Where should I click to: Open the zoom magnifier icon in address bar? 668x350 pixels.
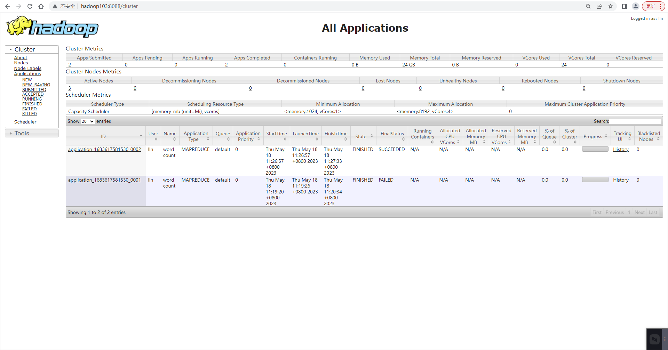point(588,6)
